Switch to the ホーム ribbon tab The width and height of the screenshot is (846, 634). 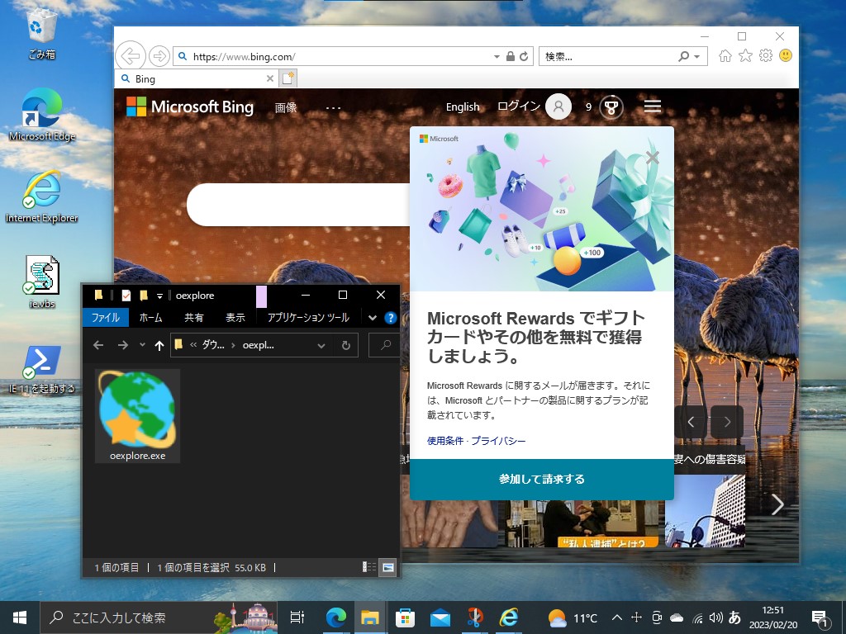(x=150, y=317)
